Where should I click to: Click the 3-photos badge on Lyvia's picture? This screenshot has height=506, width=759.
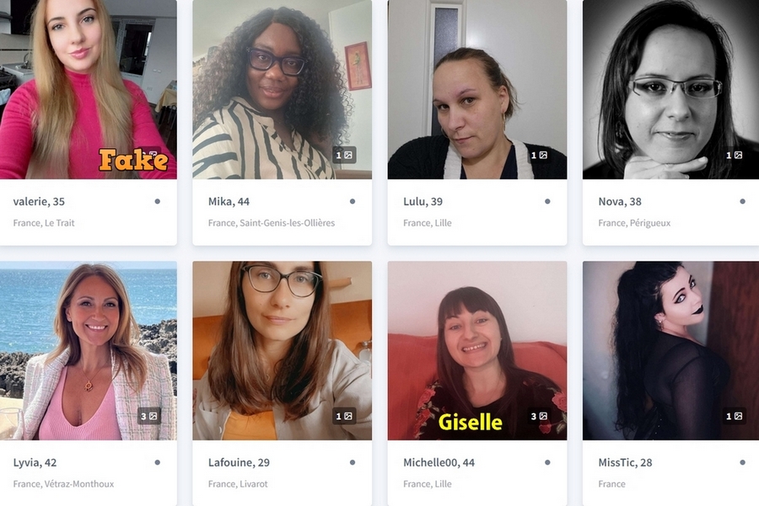click(x=149, y=416)
